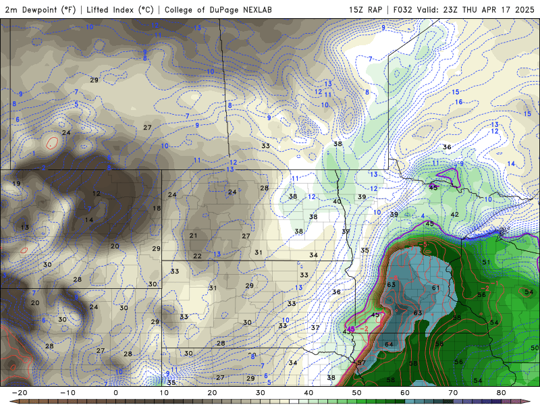Click the red -5 lifted index label
540x405 pixels.
coord(423,244)
